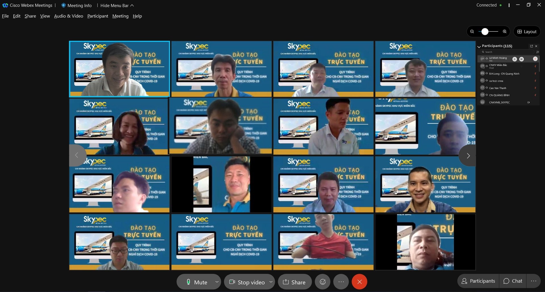Open more panel options beside Chat
The image size is (545, 292).
click(x=533, y=281)
